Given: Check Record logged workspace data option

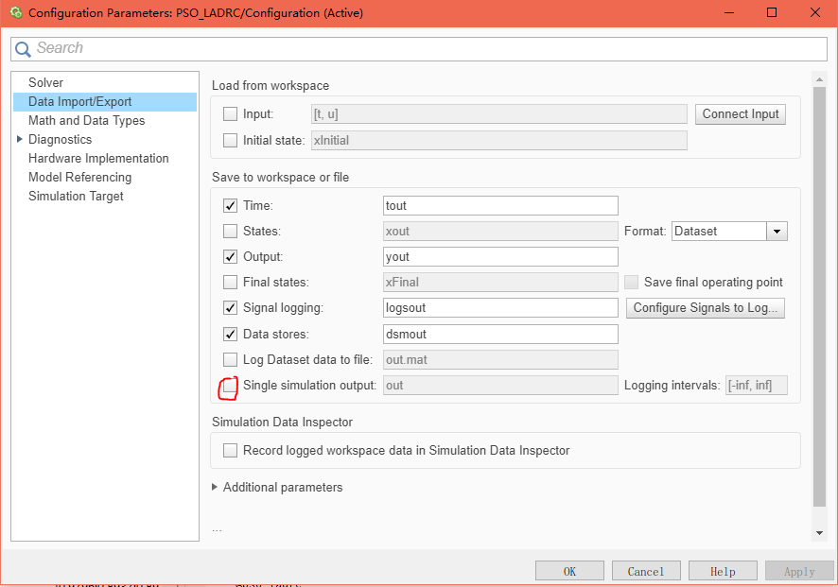Looking at the screenshot, I should pyautogui.click(x=231, y=450).
